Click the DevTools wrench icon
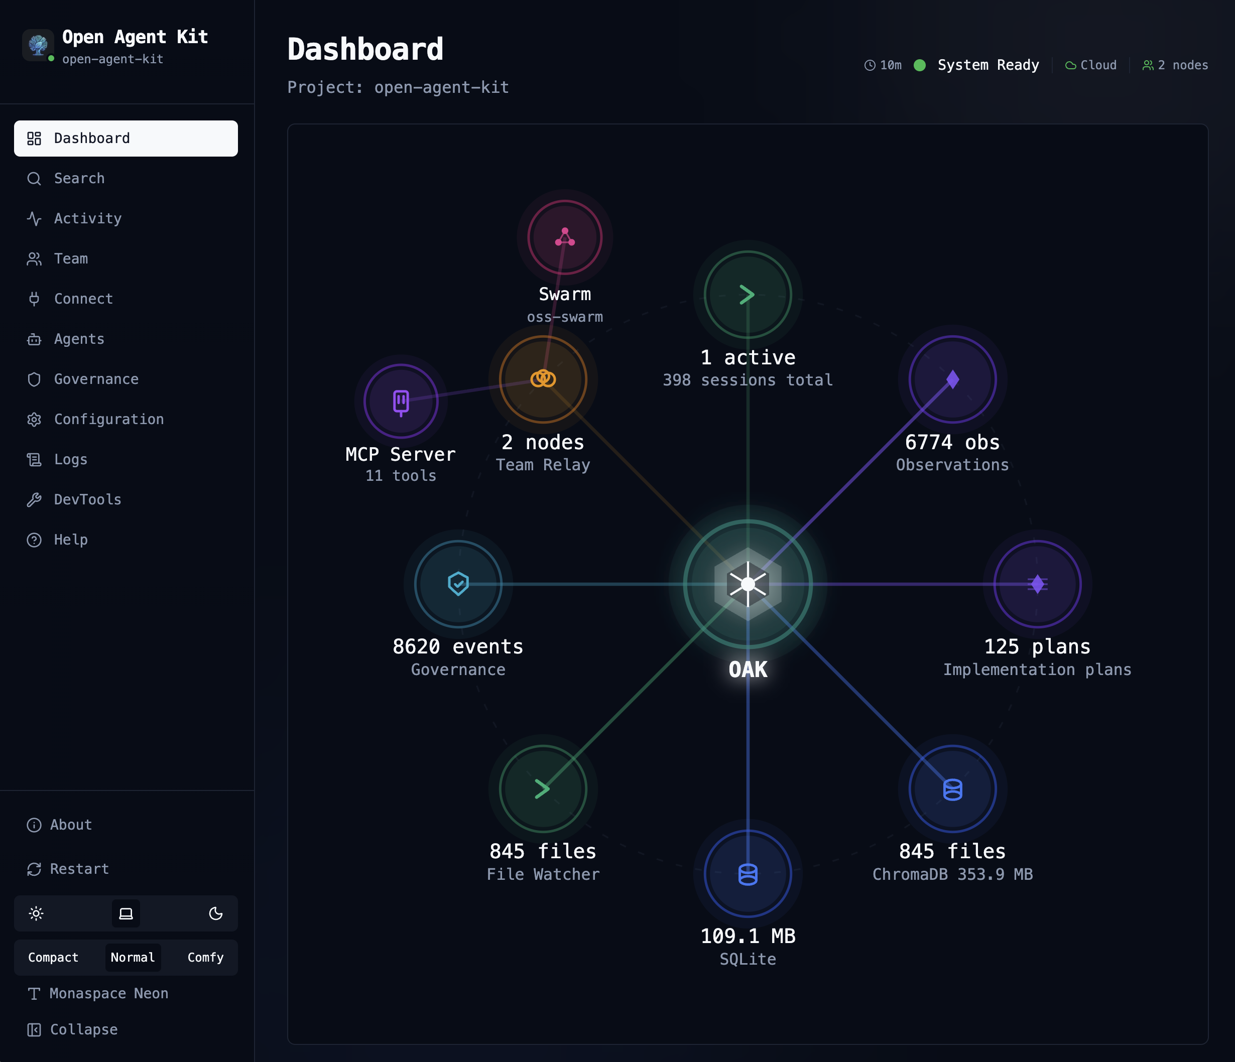This screenshot has width=1235, height=1062. coord(34,499)
